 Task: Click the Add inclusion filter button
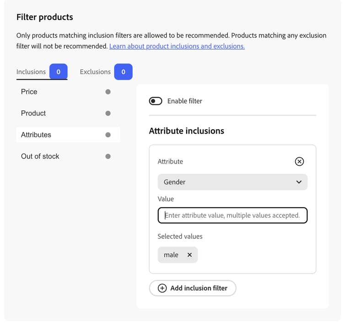click(193, 288)
